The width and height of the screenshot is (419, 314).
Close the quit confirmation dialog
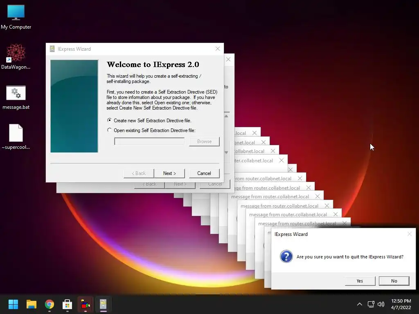(409, 234)
